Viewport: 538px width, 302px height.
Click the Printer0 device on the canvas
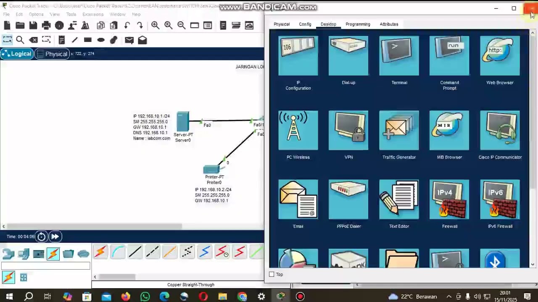click(211, 169)
